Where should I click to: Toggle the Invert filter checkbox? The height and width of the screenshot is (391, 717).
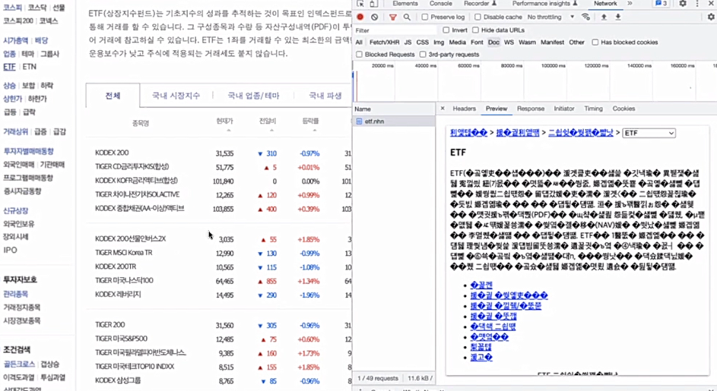pyautogui.click(x=446, y=30)
